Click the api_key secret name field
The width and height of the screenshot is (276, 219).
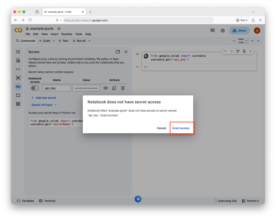click(57, 88)
